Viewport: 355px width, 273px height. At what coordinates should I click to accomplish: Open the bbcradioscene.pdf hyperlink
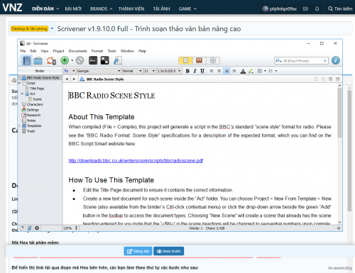(x=136, y=161)
